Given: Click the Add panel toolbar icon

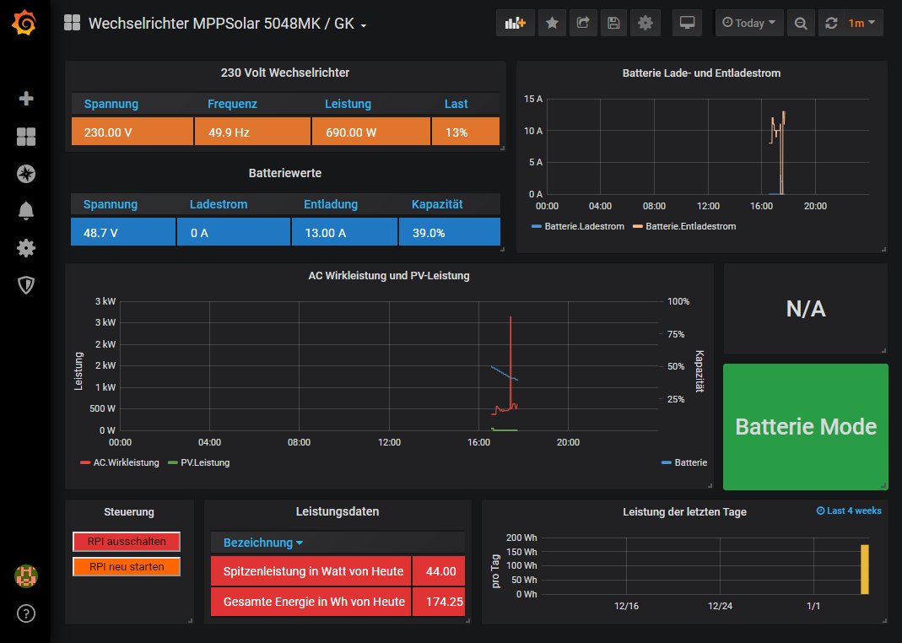Looking at the screenshot, I should pyautogui.click(x=515, y=24).
